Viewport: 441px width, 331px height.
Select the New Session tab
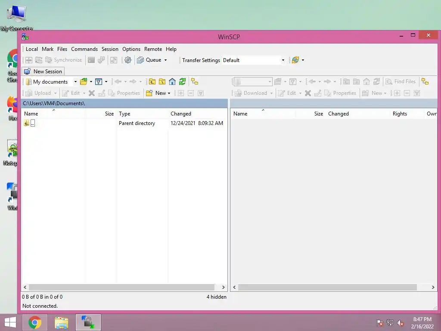(43, 71)
